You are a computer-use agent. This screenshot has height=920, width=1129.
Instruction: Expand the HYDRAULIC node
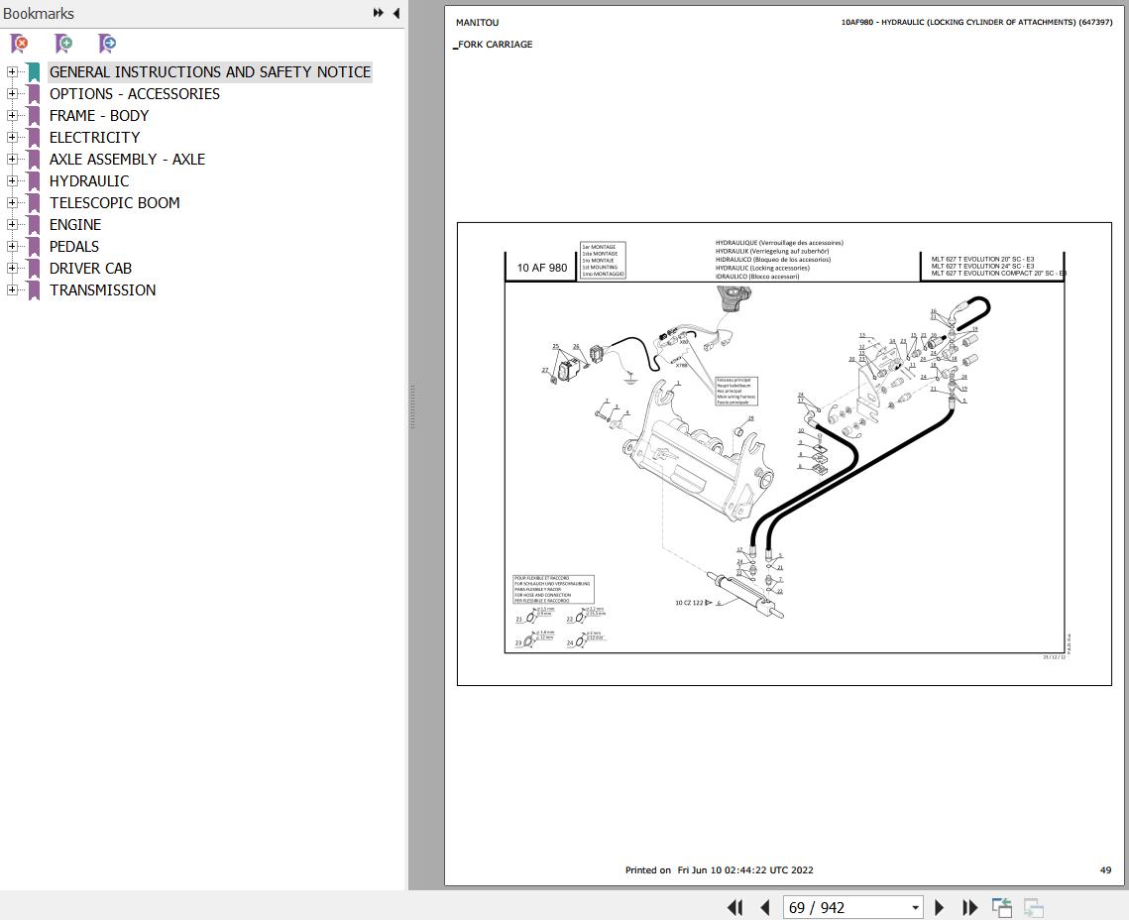(12, 180)
